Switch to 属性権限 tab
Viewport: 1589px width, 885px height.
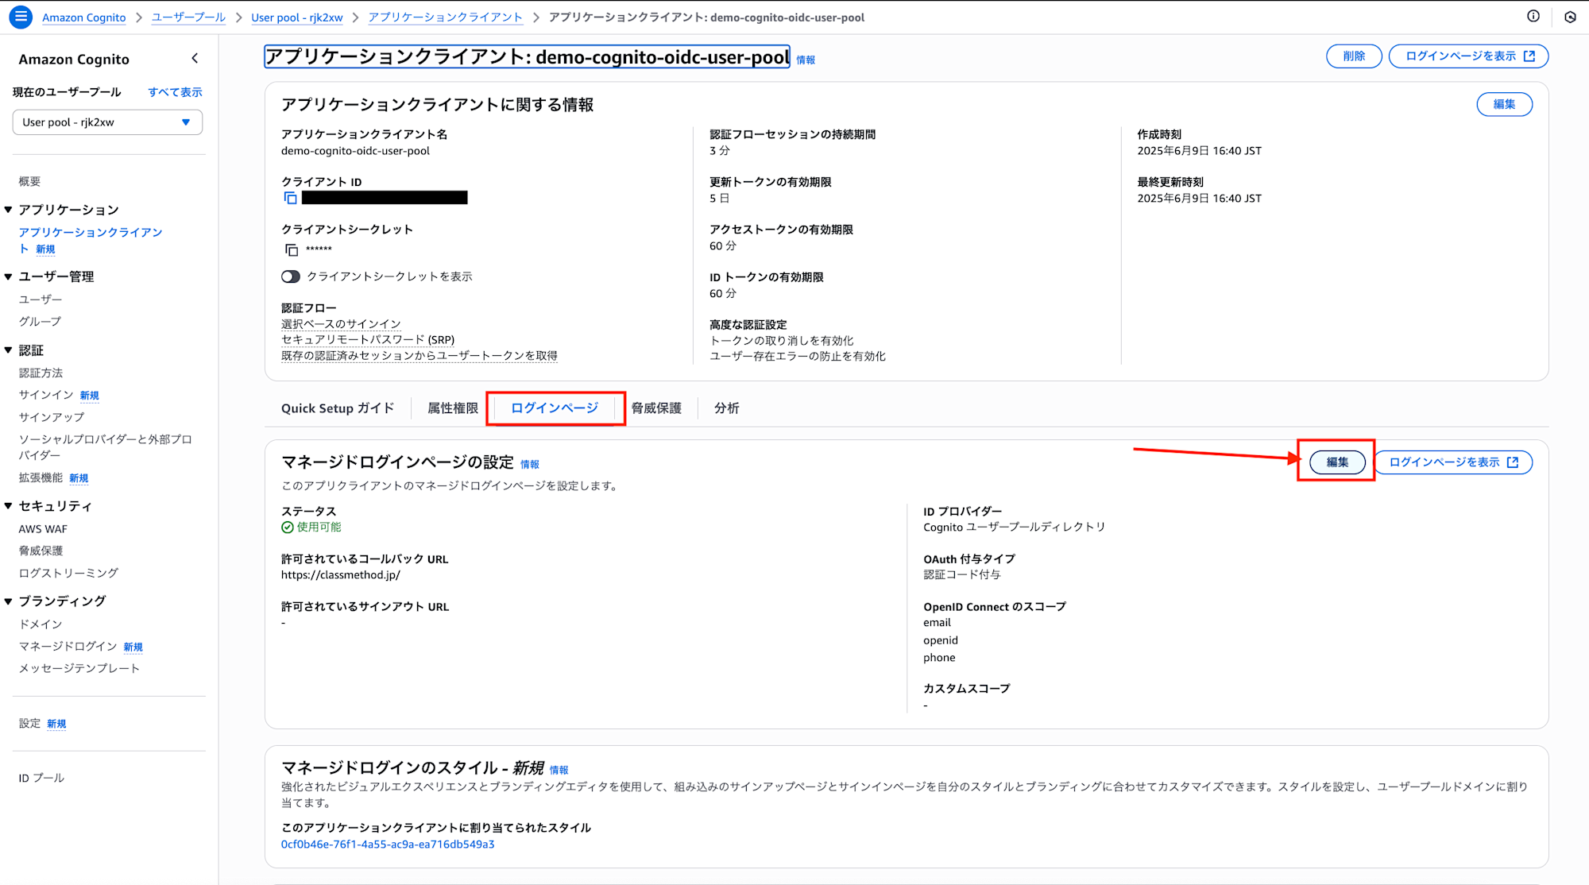coord(453,408)
